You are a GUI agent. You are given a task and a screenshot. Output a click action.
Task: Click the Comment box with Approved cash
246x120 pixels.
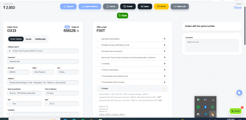(x=212, y=46)
